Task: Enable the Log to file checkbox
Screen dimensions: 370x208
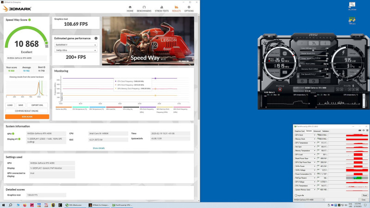Action: pyautogui.click(x=296, y=195)
